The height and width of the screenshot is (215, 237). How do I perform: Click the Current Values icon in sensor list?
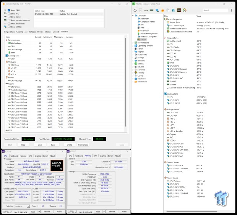coord(166,162)
